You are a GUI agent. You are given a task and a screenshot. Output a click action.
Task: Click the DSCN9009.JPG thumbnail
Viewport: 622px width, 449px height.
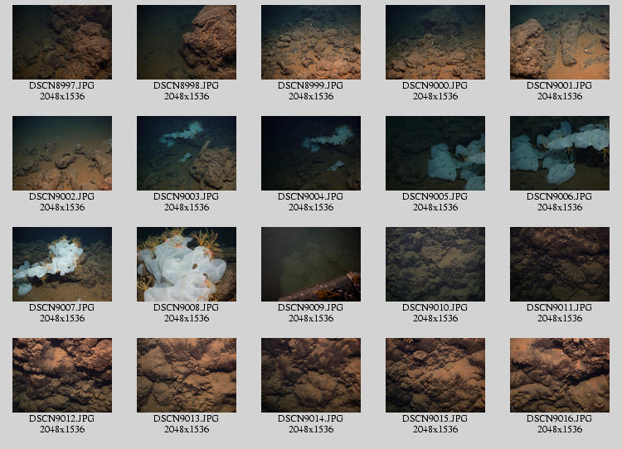tap(311, 264)
